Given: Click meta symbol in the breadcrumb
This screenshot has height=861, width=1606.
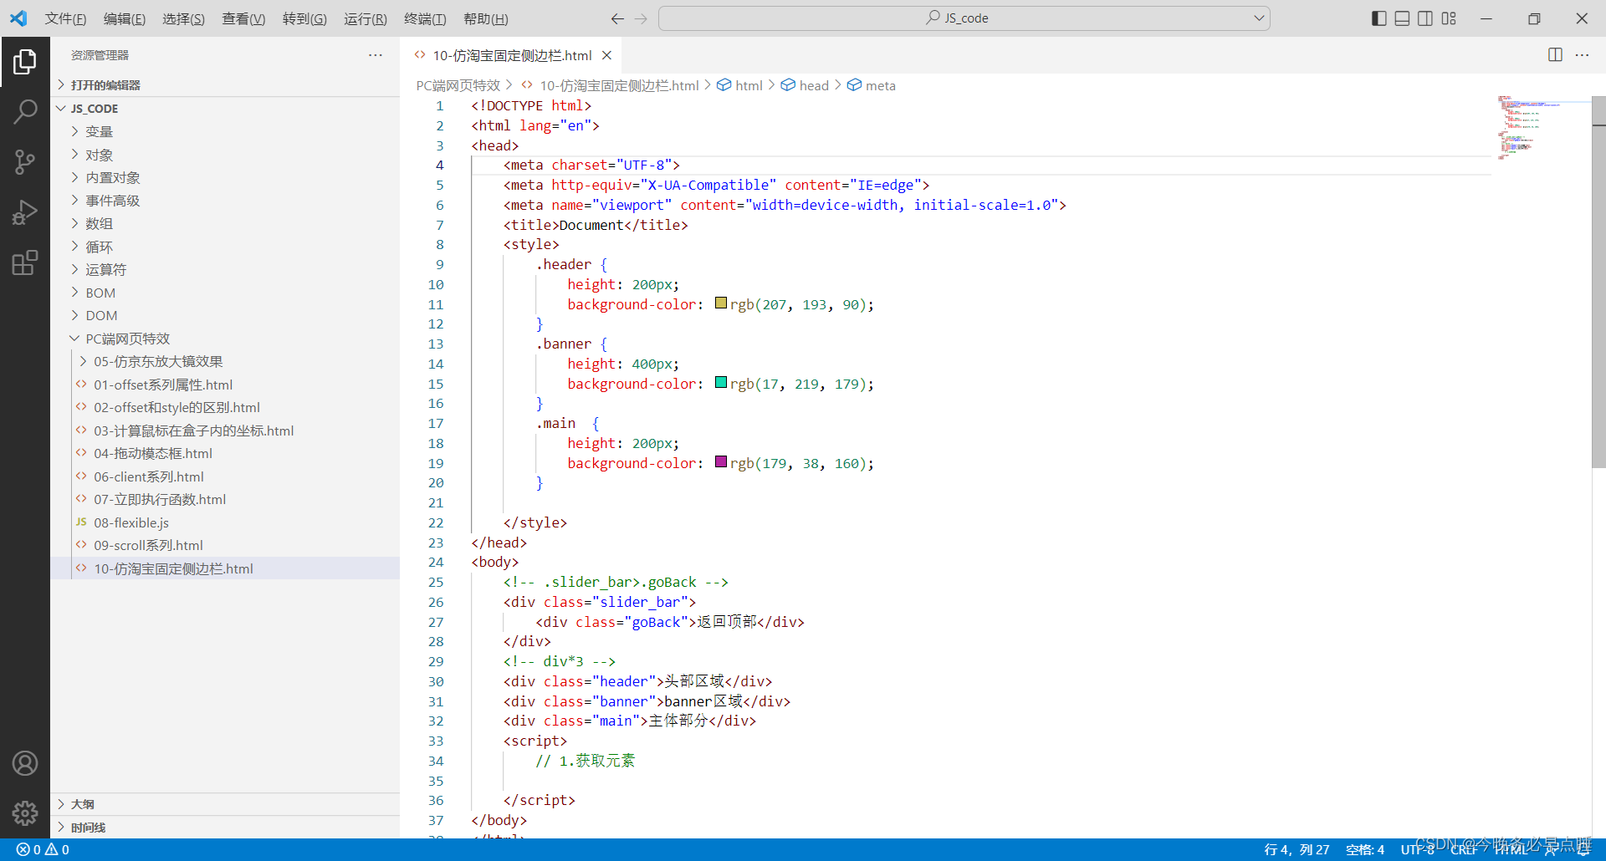Looking at the screenshot, I should tap(880, 85).
